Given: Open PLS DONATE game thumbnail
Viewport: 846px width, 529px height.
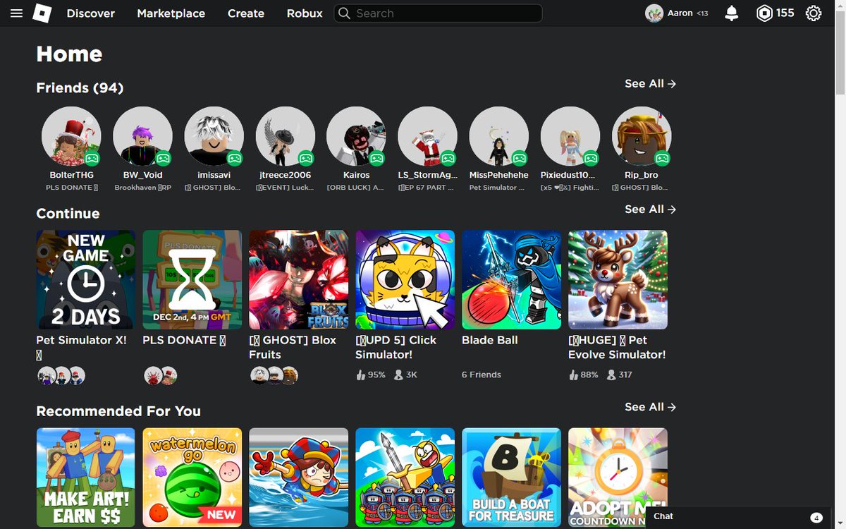Looking at the screenshot, I should [192, 279].
